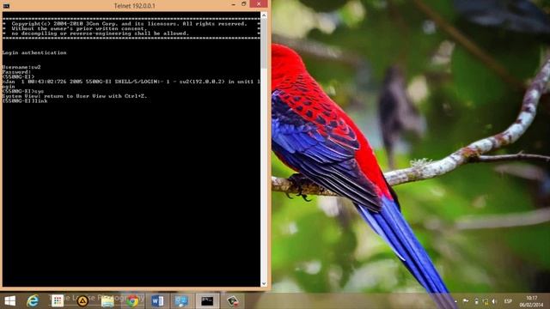Show hidden system tray icons
Screen dimensions: 550x309
coord(455,301)
